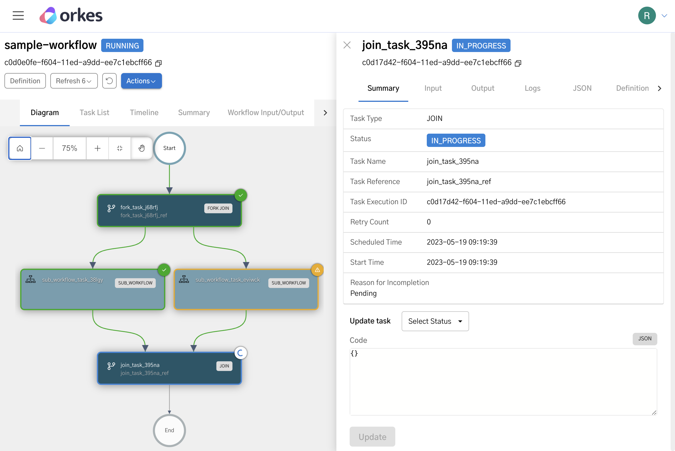
Task: Expand the Actions dropdown menu
Action: pyautogui.click(x=141, y=81)
